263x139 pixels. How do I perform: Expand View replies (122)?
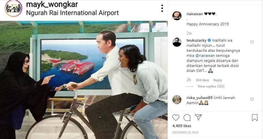click(211, 86)
